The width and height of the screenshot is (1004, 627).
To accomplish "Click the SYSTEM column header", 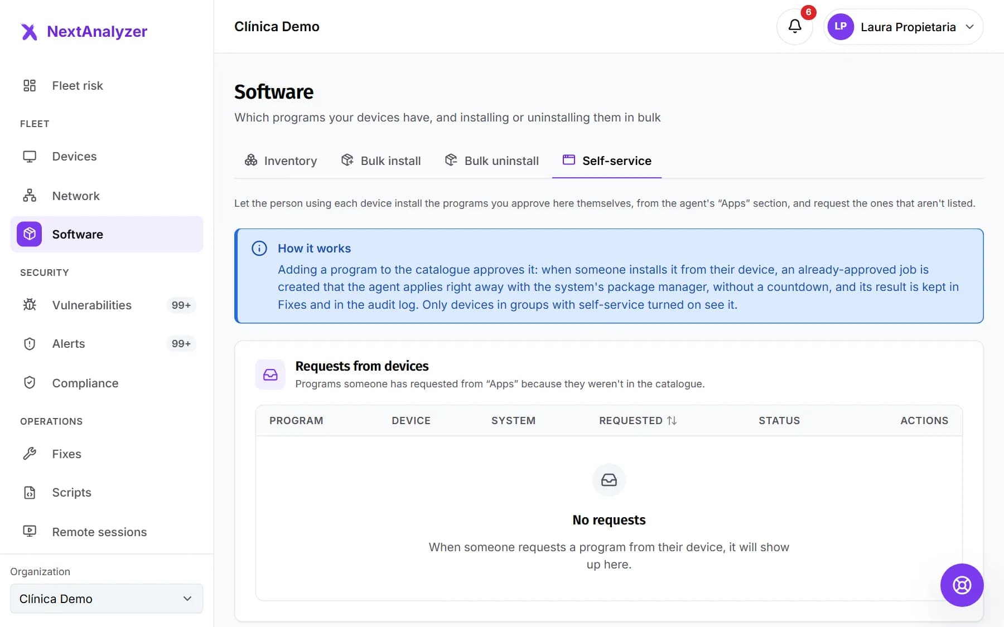I will (513, 421).
